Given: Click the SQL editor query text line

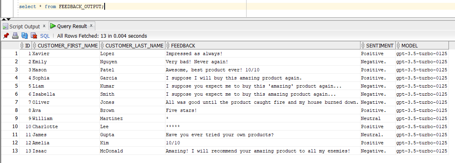Looking at the screenshot, I should [61, 6].
